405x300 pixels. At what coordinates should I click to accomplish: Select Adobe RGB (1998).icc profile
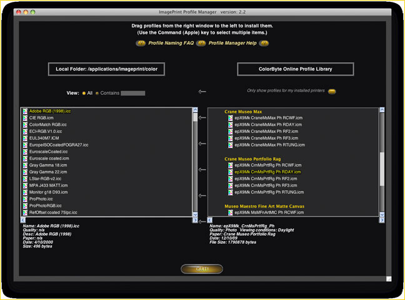pos(50,111)
